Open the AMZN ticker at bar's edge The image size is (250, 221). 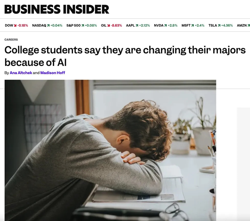242,26
